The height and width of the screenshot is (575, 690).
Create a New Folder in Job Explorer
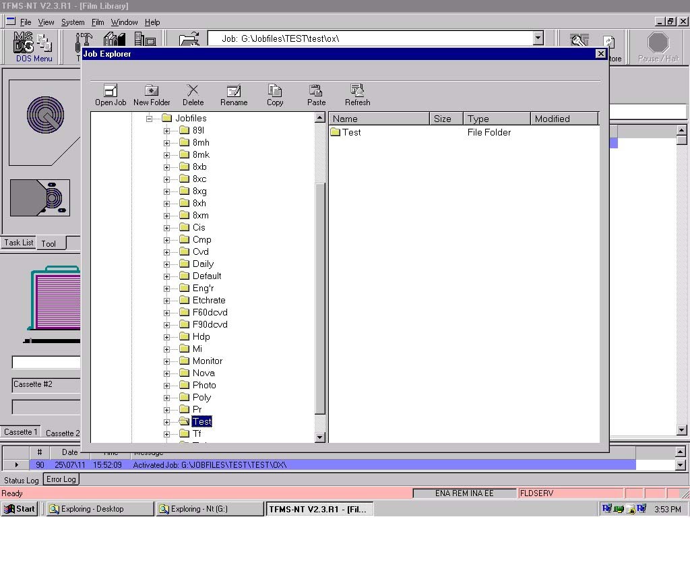click(x=152, y=94)
